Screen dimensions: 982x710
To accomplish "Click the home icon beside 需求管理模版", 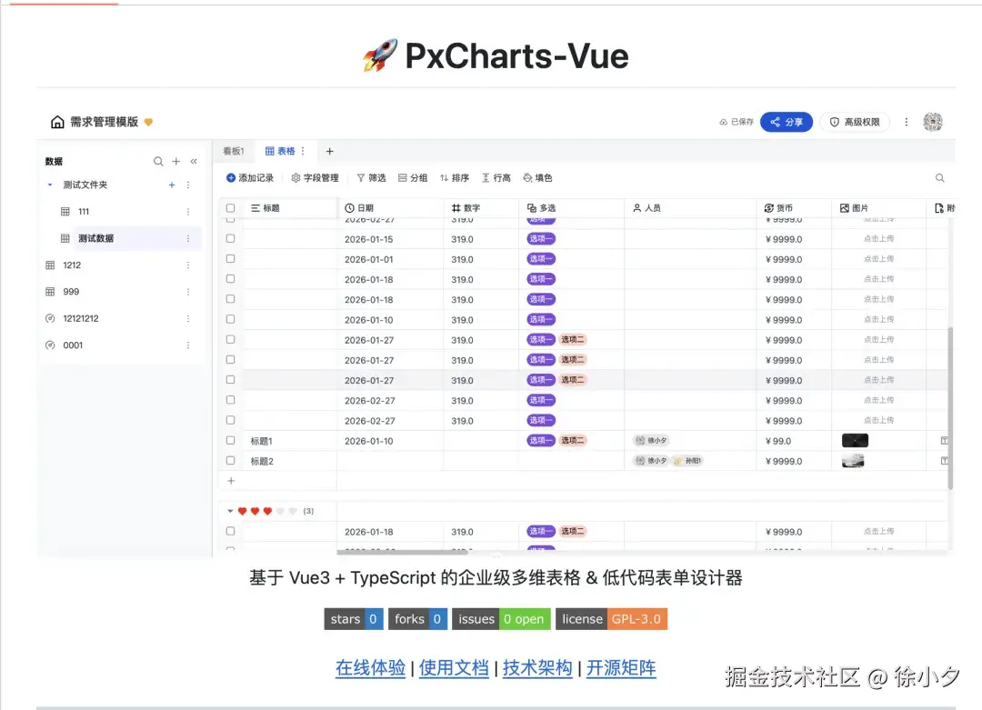I will [x=57, y=122].
